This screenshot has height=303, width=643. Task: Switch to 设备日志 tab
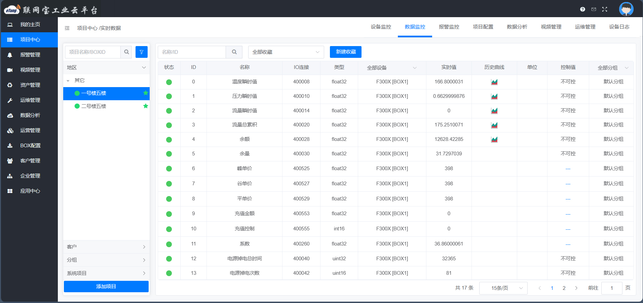[x=619, y=27]
